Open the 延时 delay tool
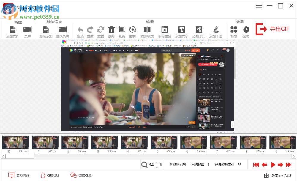The width and height of the screenshot is (297, 181). 246,30
